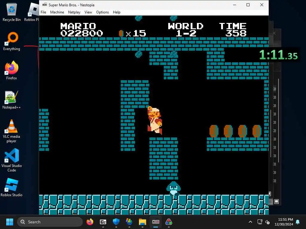This screenshot has width=306, height=229.
Task: Close the Nestopia window
Action: (x=262, y=5)
